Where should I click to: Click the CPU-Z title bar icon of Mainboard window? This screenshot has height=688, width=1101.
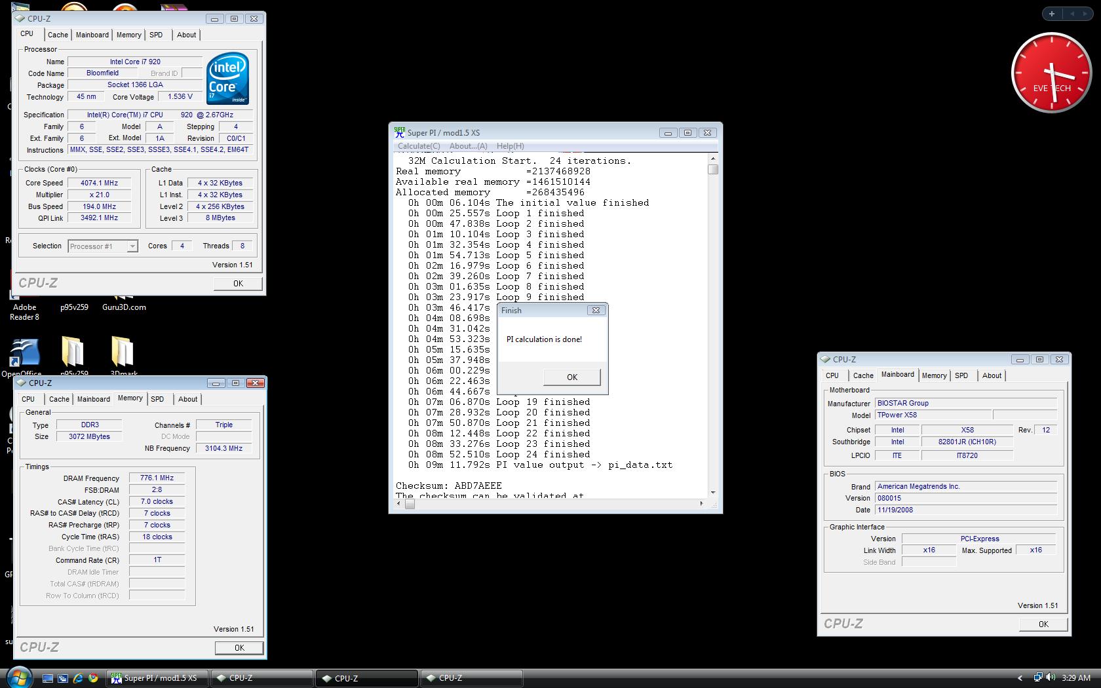click(x=826, y=359)
